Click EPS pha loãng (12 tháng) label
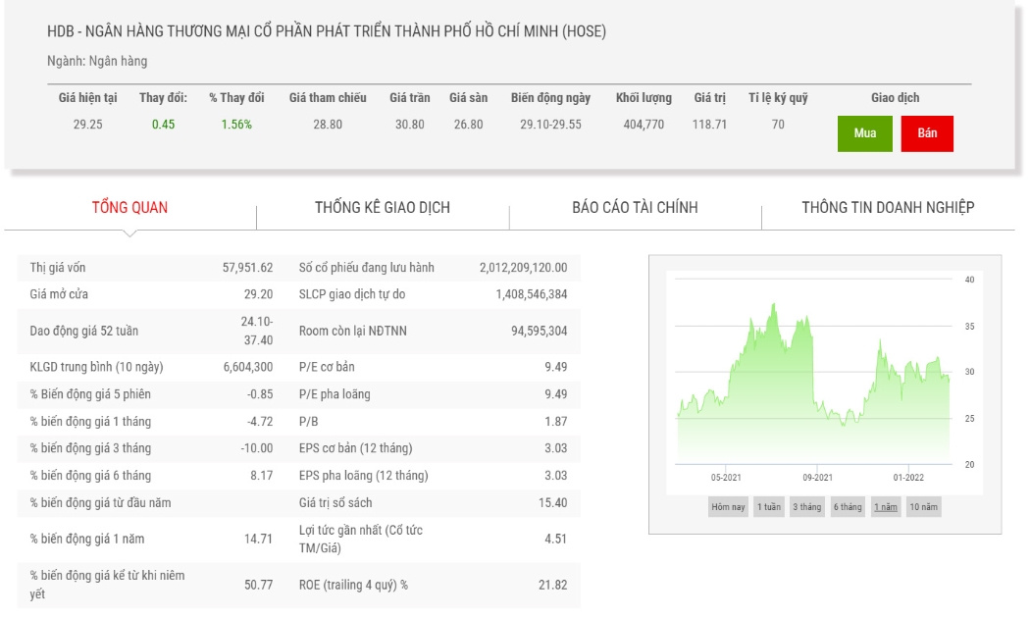 tap(363, 476)
